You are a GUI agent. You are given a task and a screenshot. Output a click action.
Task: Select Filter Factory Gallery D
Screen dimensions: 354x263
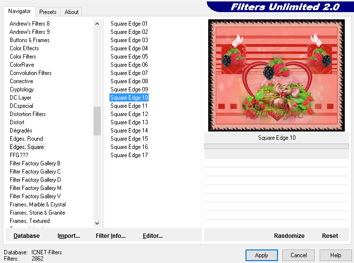point(35,180)
